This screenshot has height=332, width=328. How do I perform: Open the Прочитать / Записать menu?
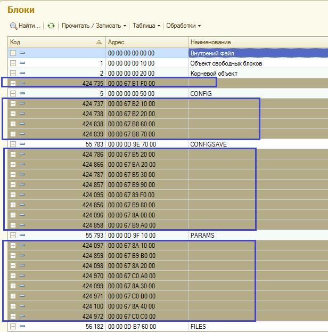[x=94, y=26]
